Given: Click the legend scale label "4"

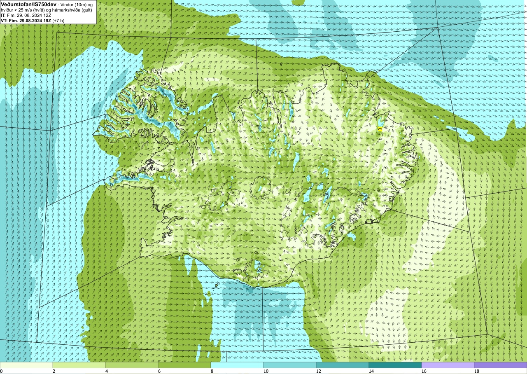Looking at the screenshot, I should point(107,371).
